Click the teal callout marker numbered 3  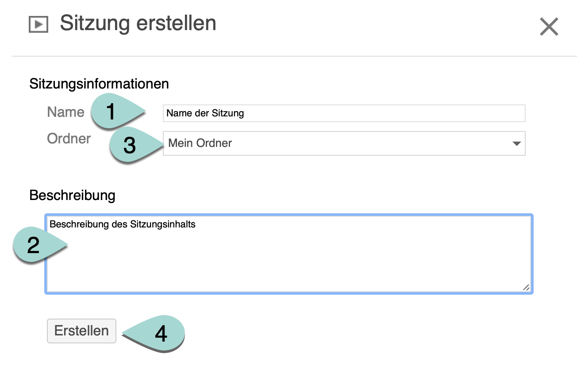tap(129, 145)
